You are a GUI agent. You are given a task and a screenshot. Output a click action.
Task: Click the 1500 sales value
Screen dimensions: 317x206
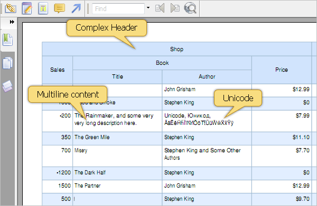click(64, 185)
